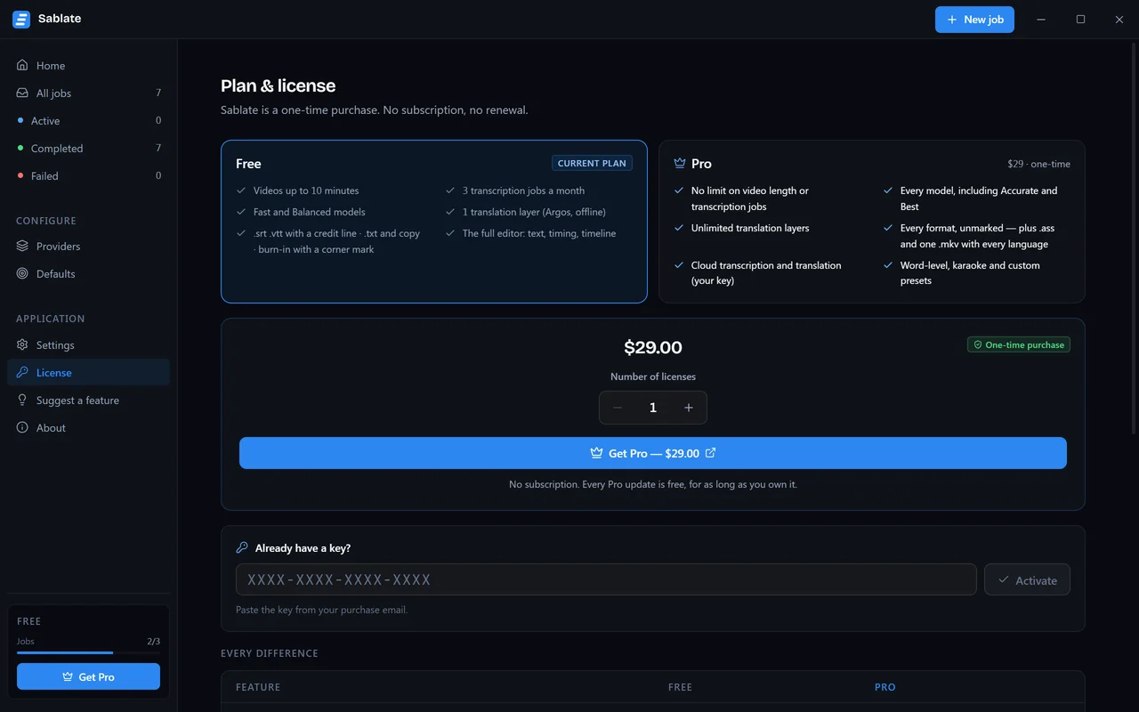
Task: Click the crown icon in Get Pro — $29.00 button
Action: point(596,453)
